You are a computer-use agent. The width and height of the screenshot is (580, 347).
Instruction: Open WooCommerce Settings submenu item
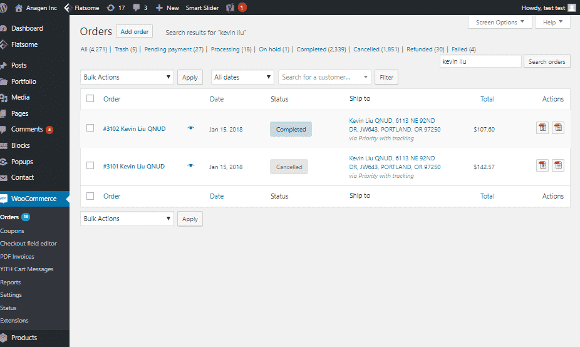coord(11,295)
